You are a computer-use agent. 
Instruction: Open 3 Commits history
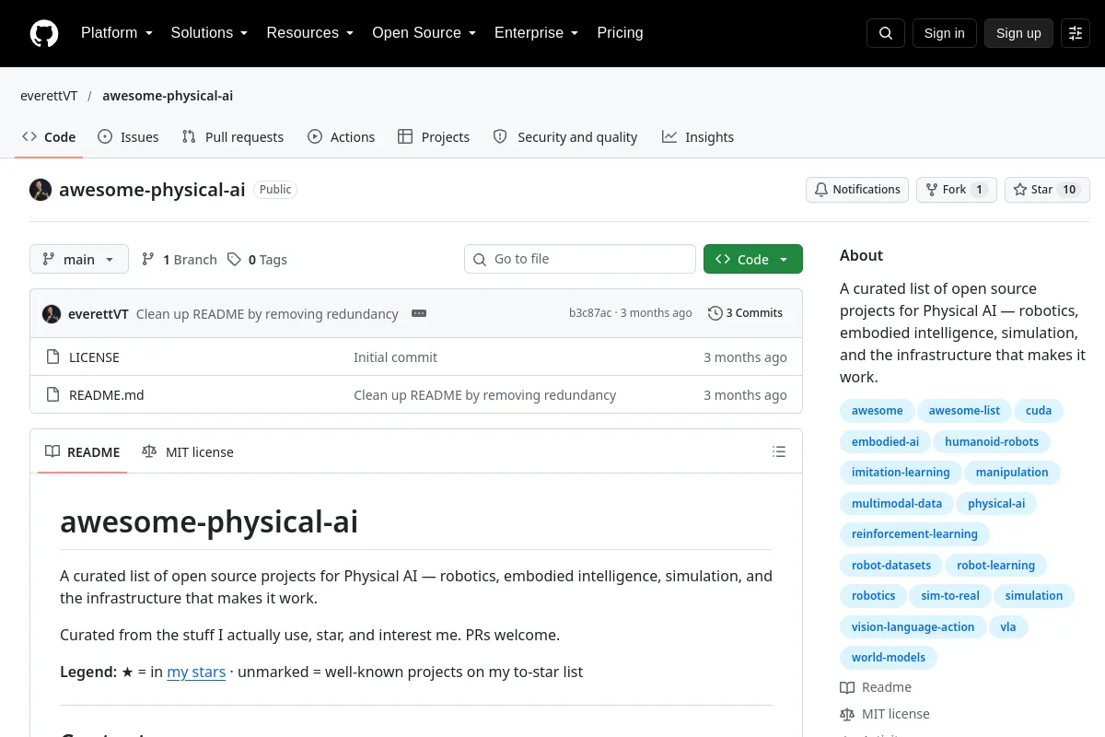(x=746, y=313)
